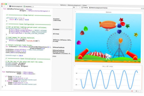Open the Timeline assistant mode dropdown
This screenshot has height=96, width=144.
(85, 8)
